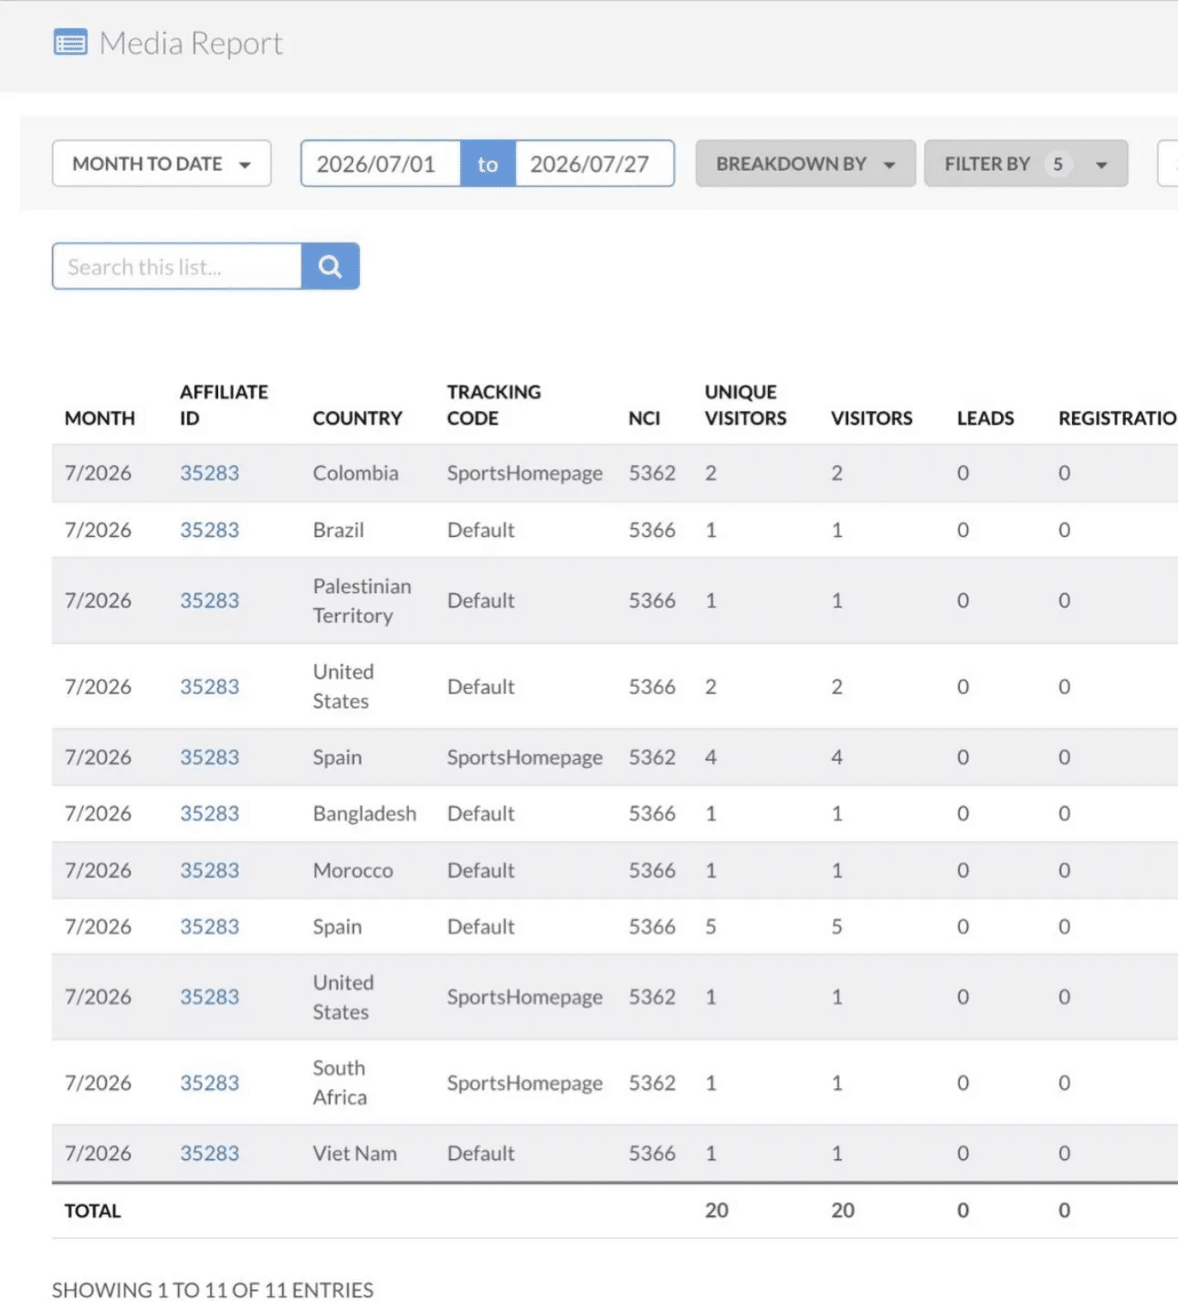Click NCI value 5362 in Colombia row
Image resolution: width=1178 pixels, height=1310 pixels.
click(652, 473)
